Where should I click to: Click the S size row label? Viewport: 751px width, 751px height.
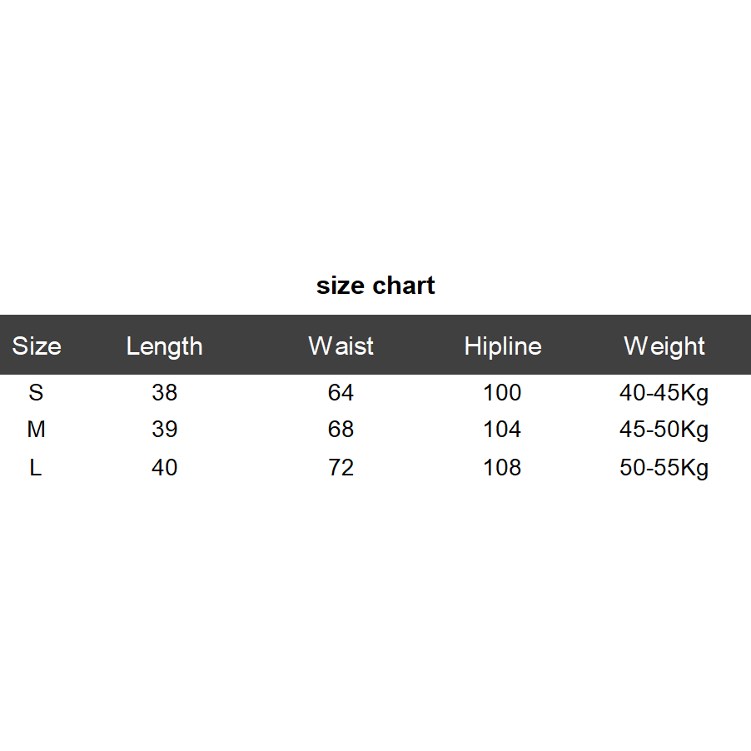[36, 392]
